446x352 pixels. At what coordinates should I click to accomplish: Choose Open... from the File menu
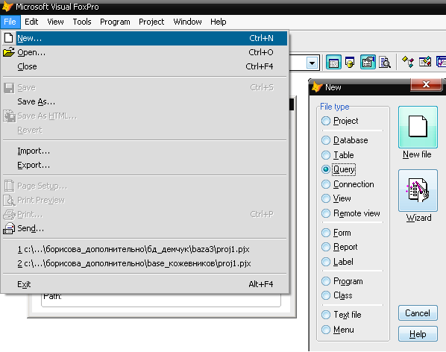[x=145, y=52]
